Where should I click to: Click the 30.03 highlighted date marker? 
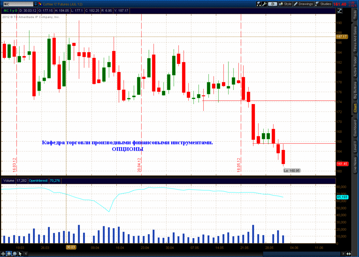click(71, 248)
